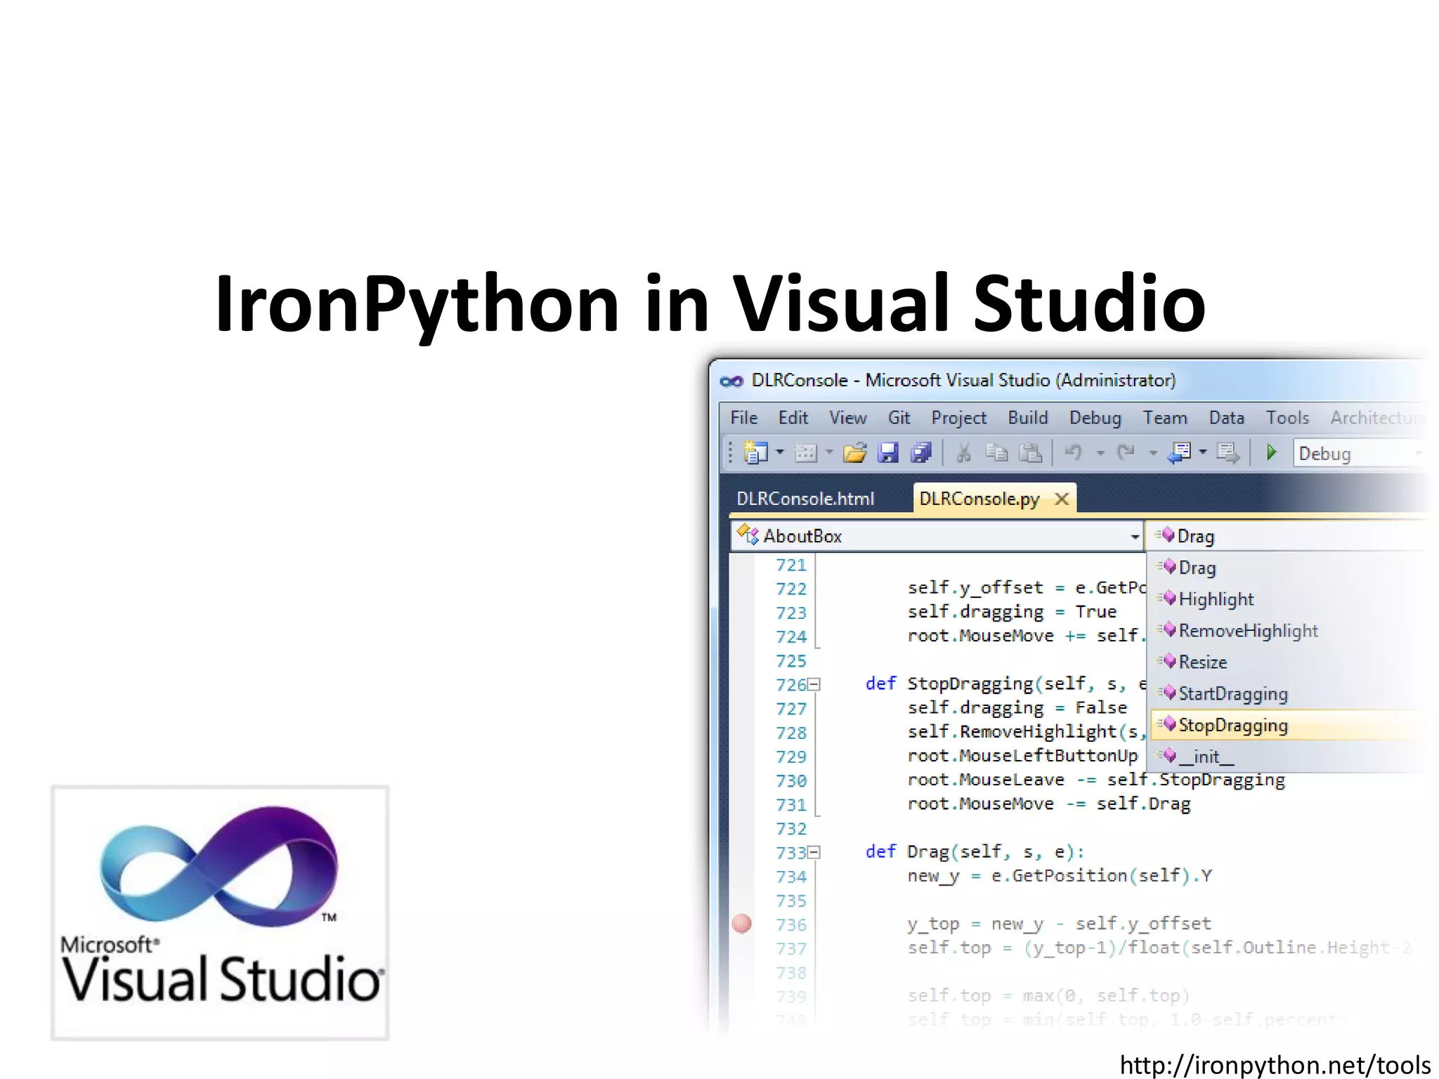Click the Copy toolbar icon
The height and width of the screenshot is (1079, 1439).
997,453
